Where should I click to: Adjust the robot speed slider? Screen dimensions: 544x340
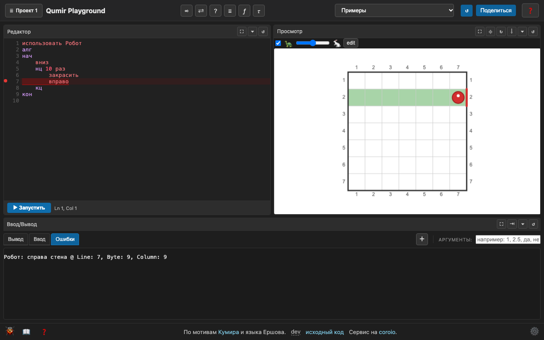[313, 43]
